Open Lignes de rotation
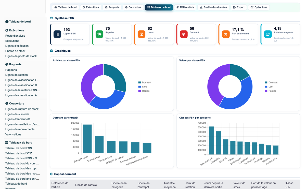 [17, 75]
